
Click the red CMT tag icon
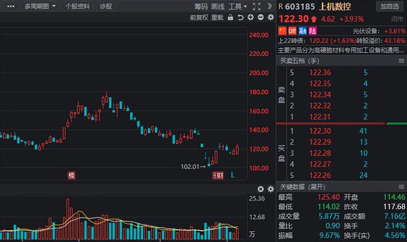click(x=292, y=31)
